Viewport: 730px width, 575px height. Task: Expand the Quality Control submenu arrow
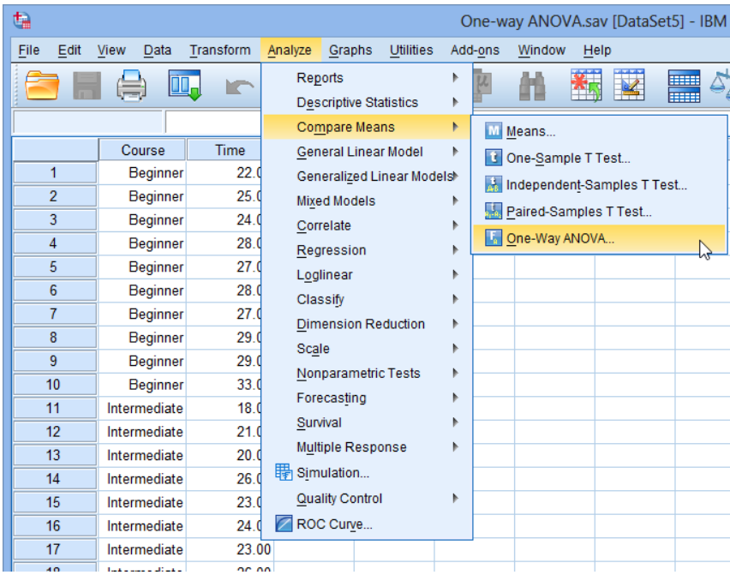coord(455,498)
